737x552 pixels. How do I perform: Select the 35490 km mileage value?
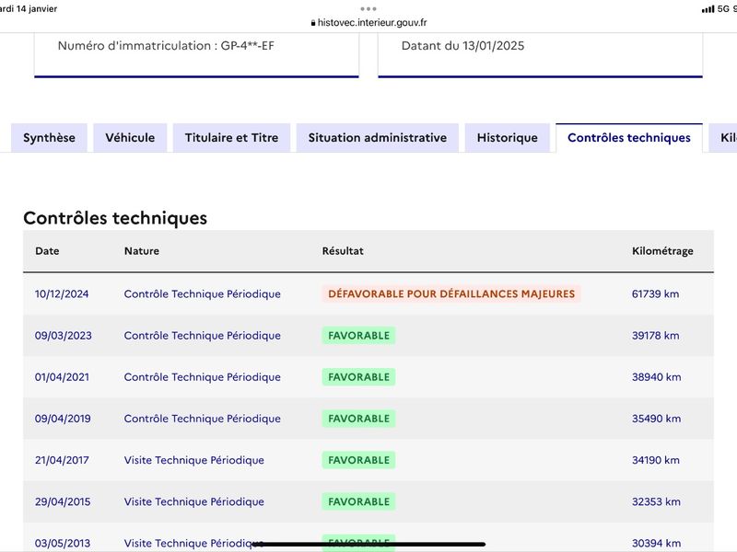click(x=656, y=419)
